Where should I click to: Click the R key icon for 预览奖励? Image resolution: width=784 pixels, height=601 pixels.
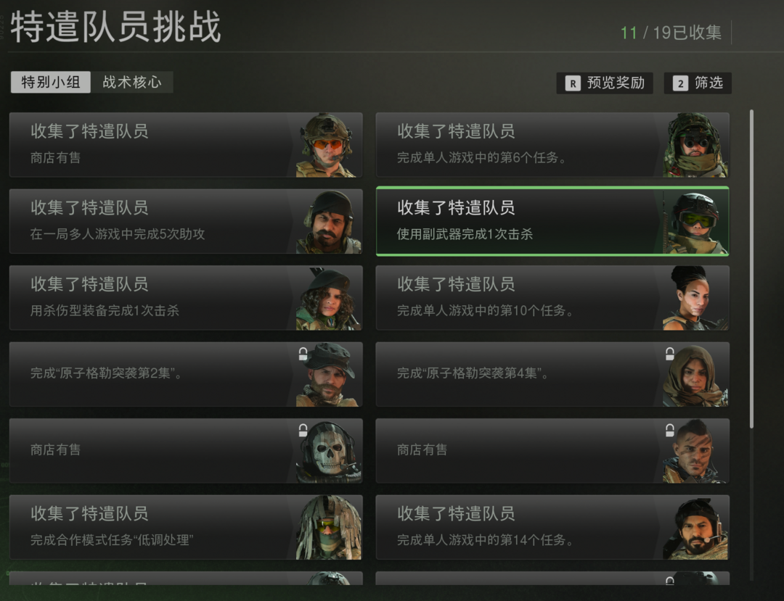573,83
